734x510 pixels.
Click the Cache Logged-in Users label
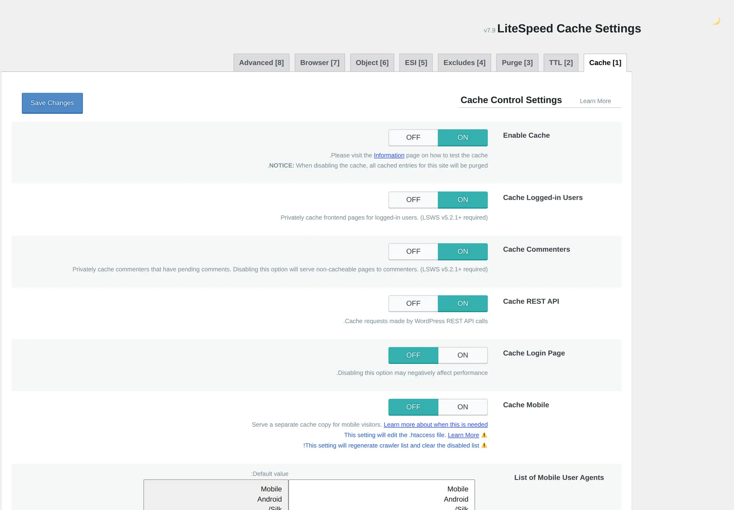click(542, 197)
